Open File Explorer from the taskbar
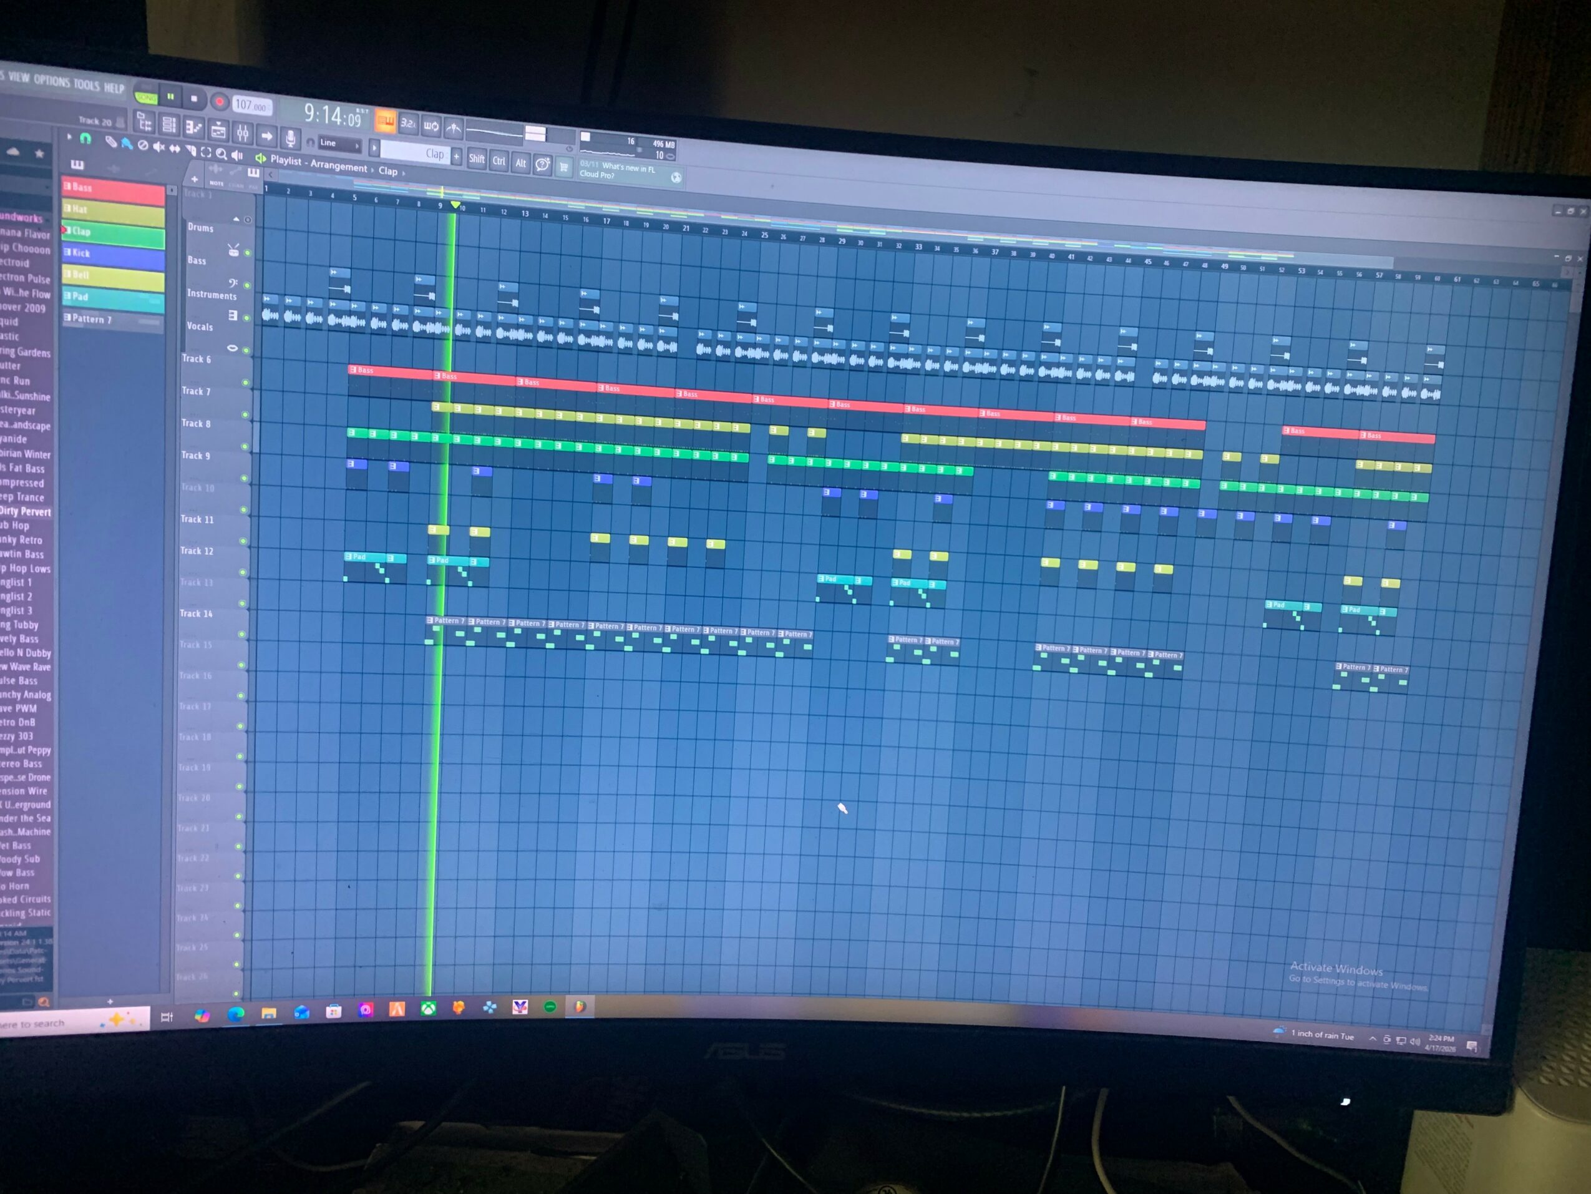The width and height of the screenshot is (1591, 1194). [268, 1012]
